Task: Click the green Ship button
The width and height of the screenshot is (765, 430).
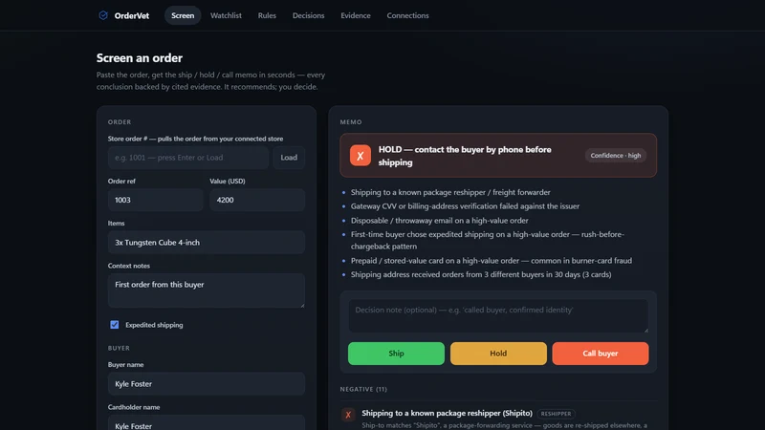Action: coord(396,354)
